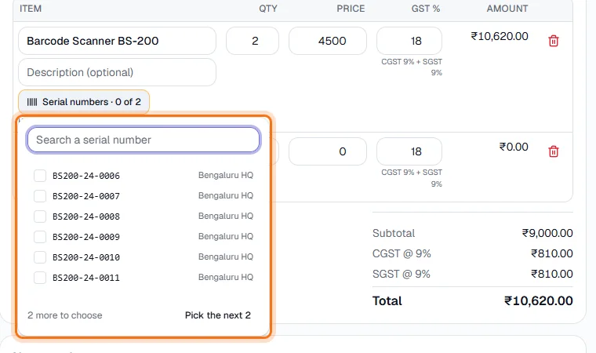Click Bengaluru HQ beside BS200-24-0011
596x353 pixels.
point(226,277)
